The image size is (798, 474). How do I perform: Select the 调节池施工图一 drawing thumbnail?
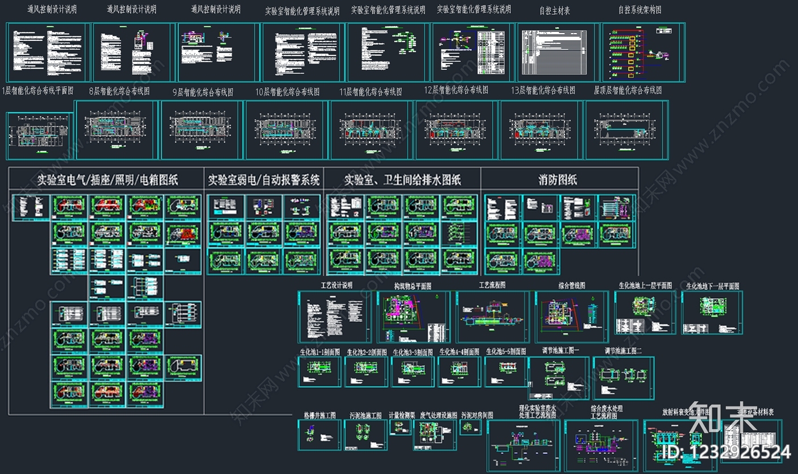559,378
